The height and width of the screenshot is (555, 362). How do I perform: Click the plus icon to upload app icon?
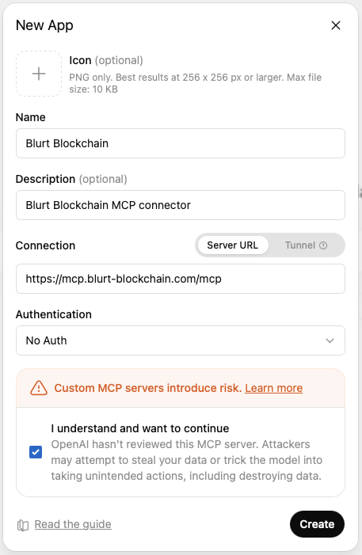coord(39,74)
